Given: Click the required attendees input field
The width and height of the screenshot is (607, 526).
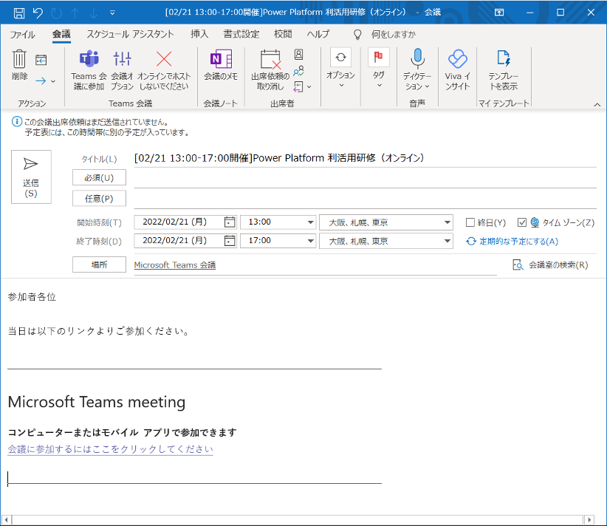Looking at the screenshot, I should click(x=365, y=179).
